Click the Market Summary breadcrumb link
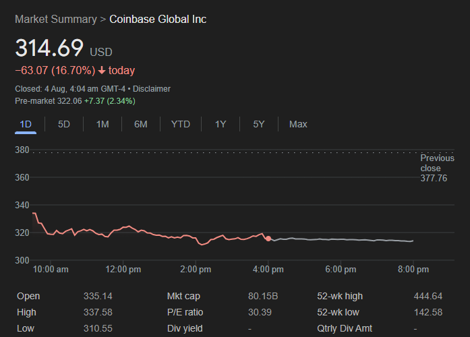Screen dimensions: 470x337 pyautogui.click(x=56, y=19)
